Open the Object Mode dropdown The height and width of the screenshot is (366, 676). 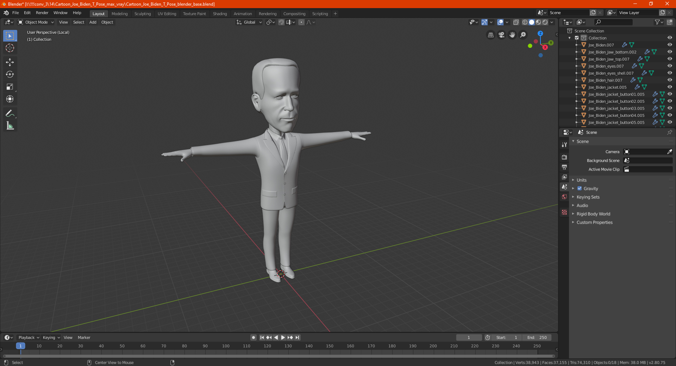36,22
